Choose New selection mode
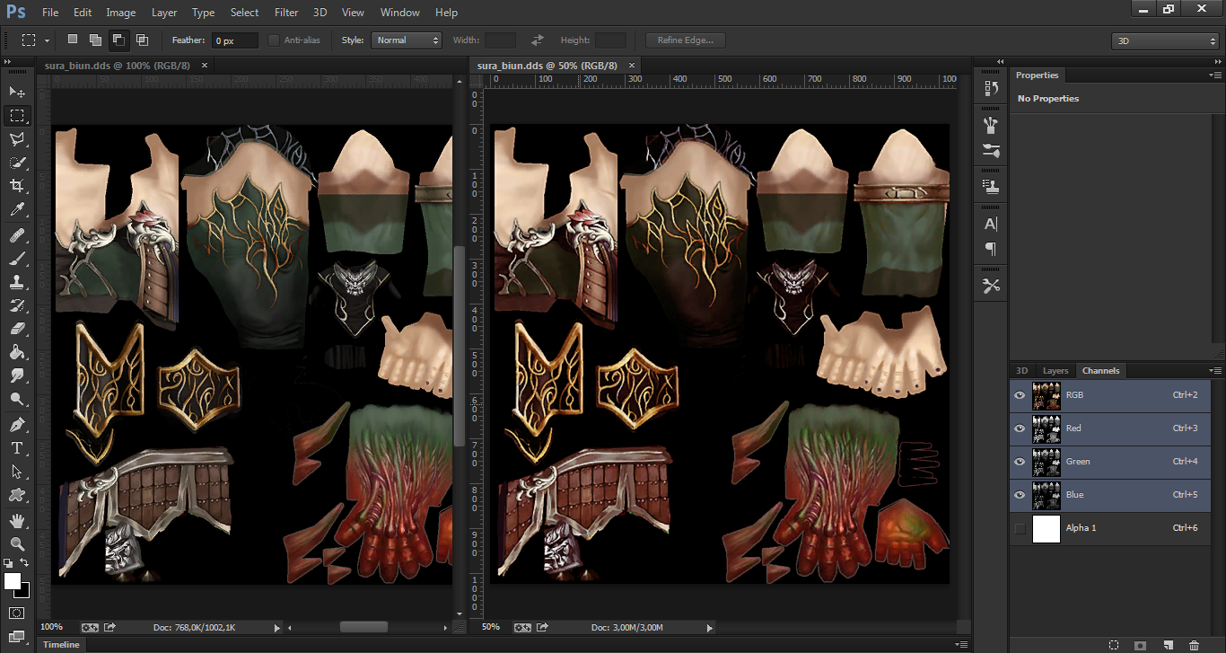Viewport: 1226px width, 653px height. [72, 40]
